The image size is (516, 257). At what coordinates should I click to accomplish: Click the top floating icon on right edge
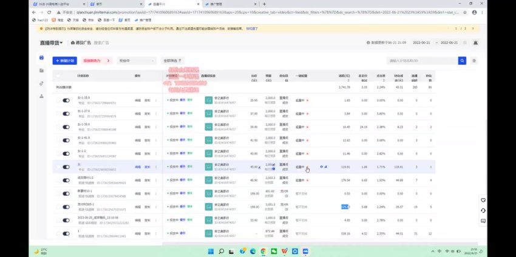point(483,200)
